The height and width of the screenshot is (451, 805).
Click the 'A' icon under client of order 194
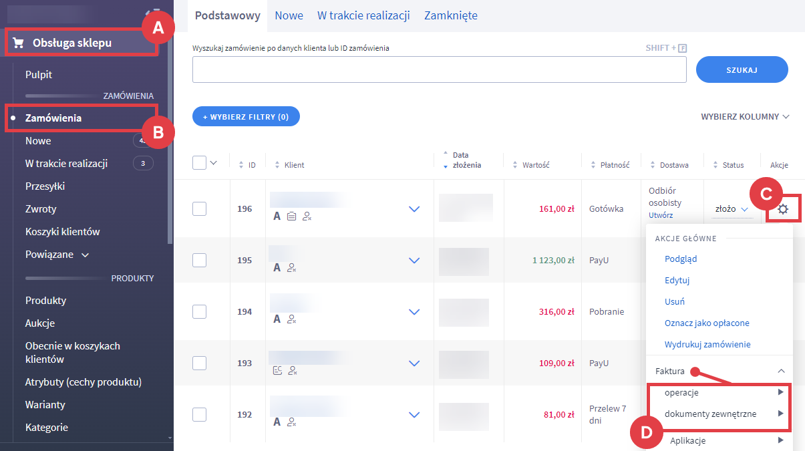277,319
